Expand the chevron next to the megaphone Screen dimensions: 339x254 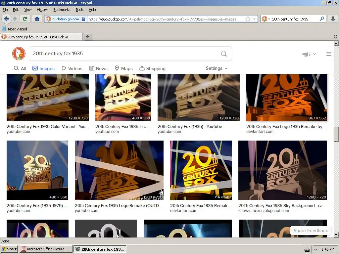click(315, 54)
